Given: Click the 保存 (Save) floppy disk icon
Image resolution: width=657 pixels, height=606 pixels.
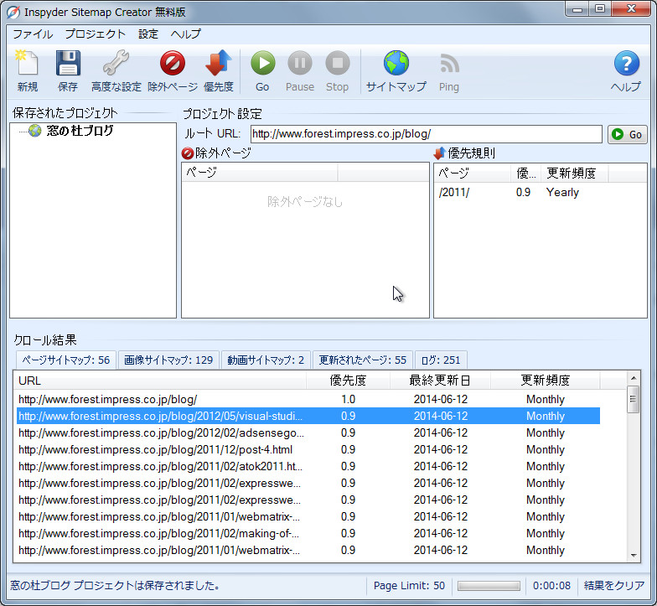Looking at the screenshot, I should pos(68,64).
